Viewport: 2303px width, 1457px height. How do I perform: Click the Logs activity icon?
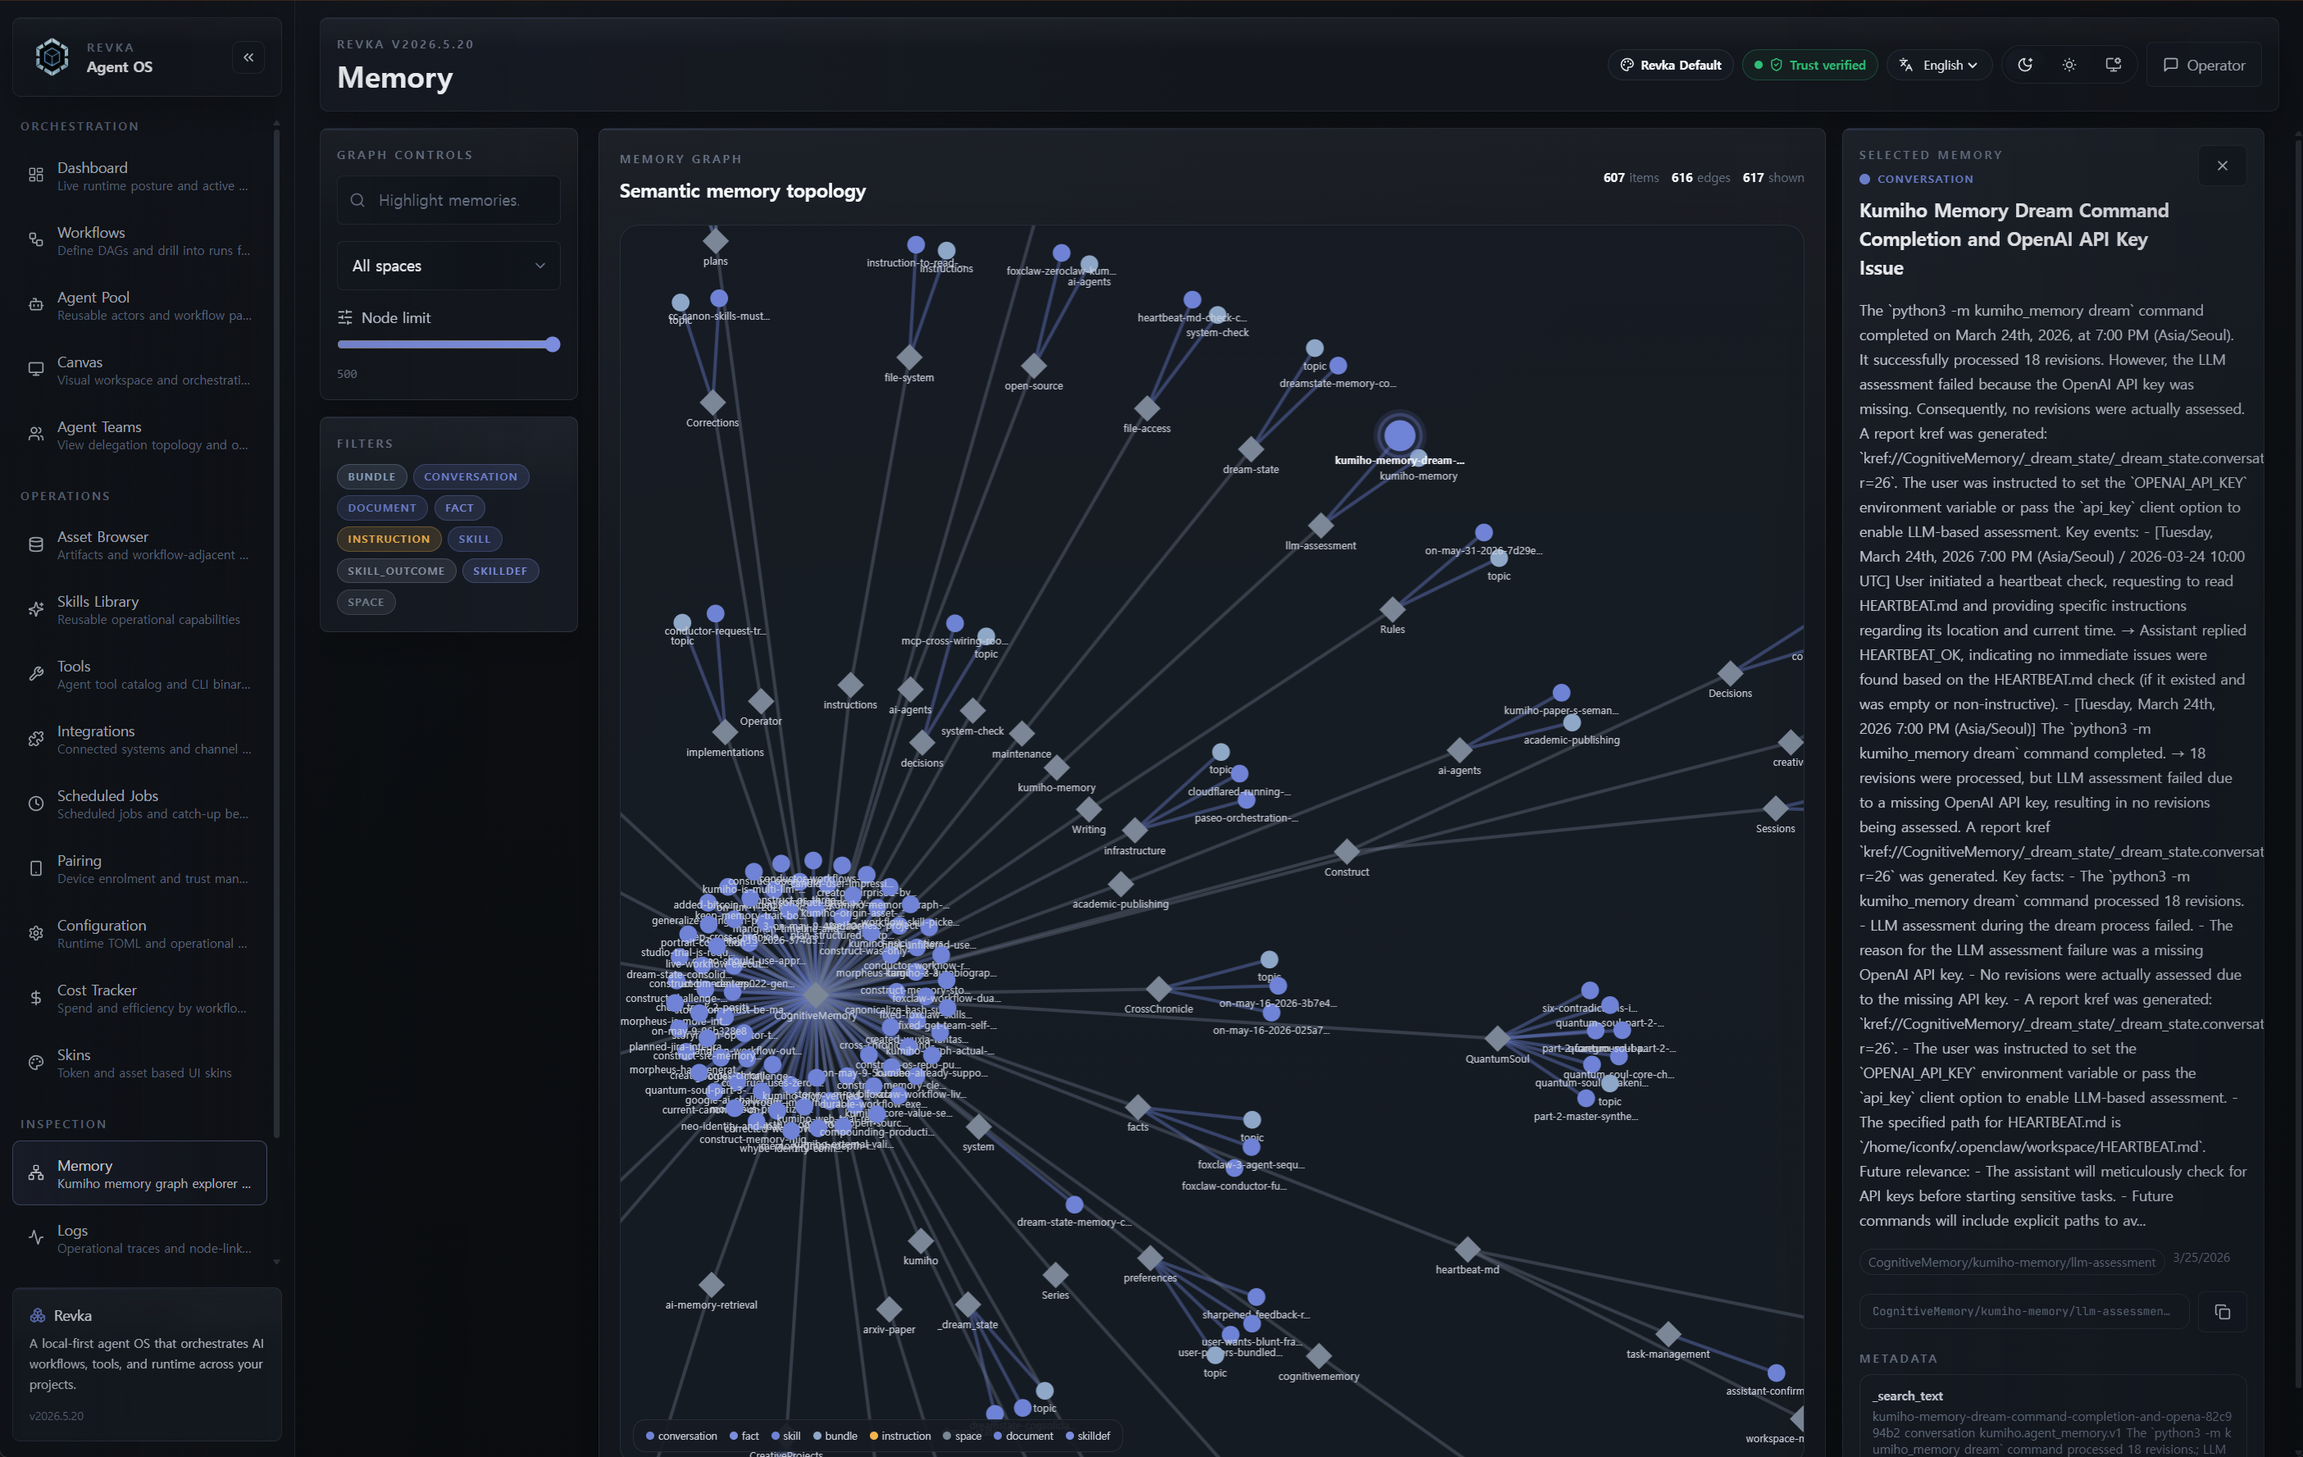point(35,1238)
